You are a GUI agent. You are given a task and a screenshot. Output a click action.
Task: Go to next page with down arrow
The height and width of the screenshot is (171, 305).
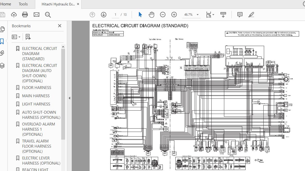click(104, 15)
